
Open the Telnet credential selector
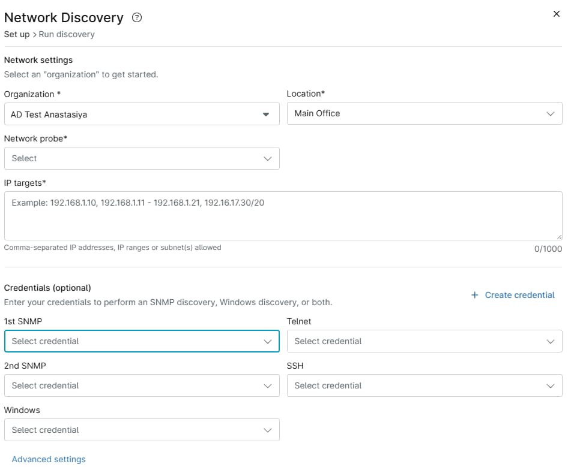(424, 341)
